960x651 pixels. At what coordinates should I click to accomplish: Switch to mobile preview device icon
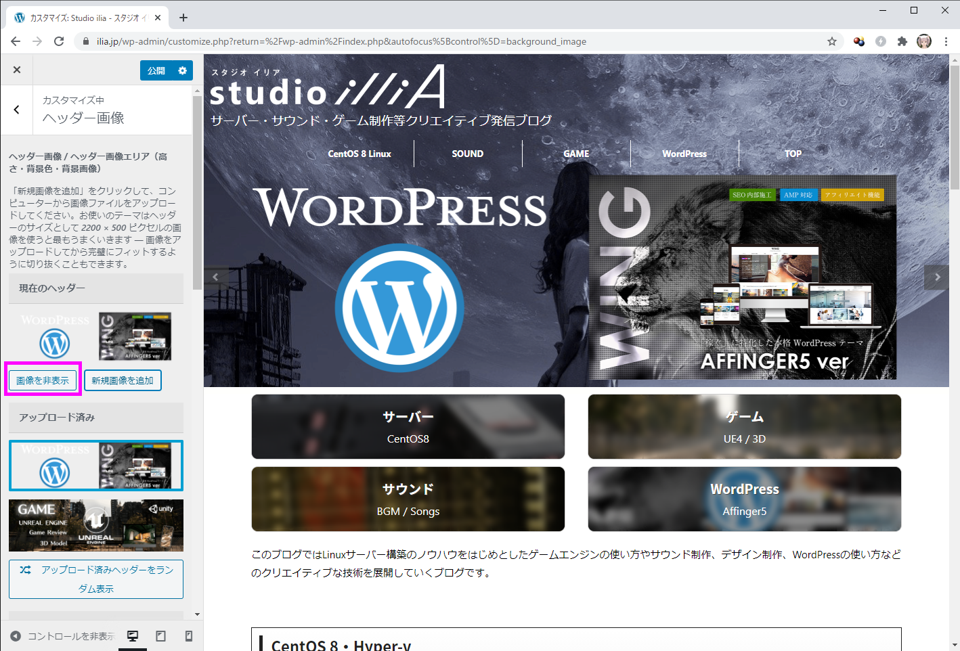[189, 636]
